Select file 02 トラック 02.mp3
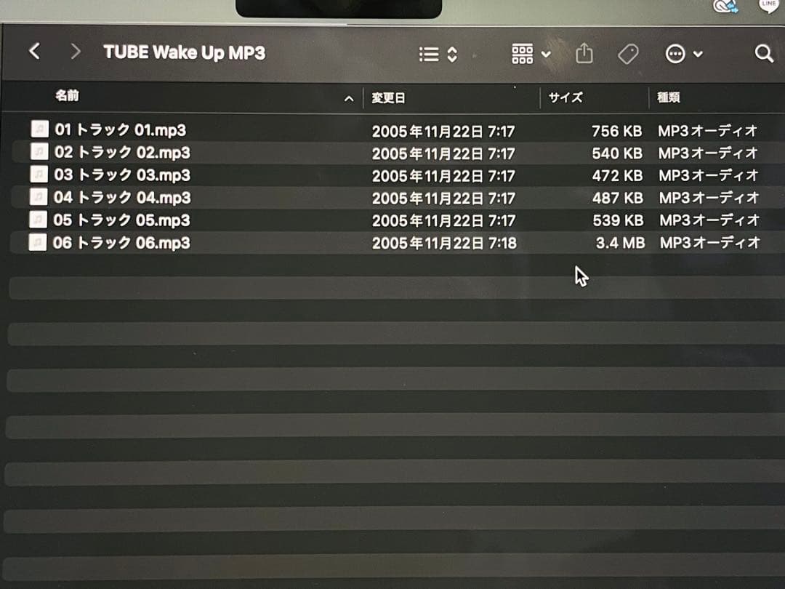785x589 pixels. [x=121, y=153]
